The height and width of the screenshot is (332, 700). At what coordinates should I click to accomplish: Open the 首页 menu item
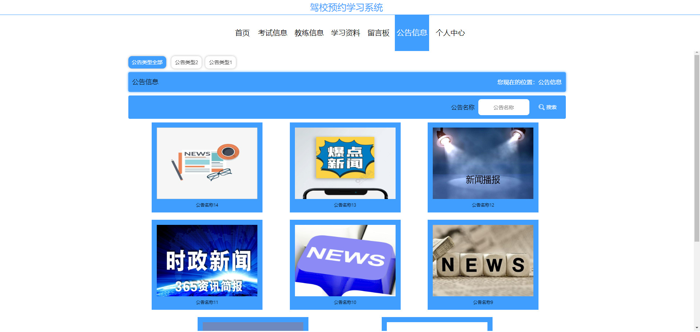[242, 33]
